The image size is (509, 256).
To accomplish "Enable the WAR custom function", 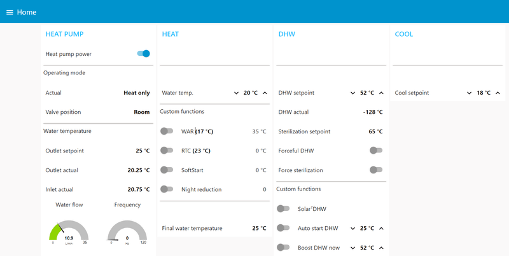I will pyautogui.click(x=167, y=131).
